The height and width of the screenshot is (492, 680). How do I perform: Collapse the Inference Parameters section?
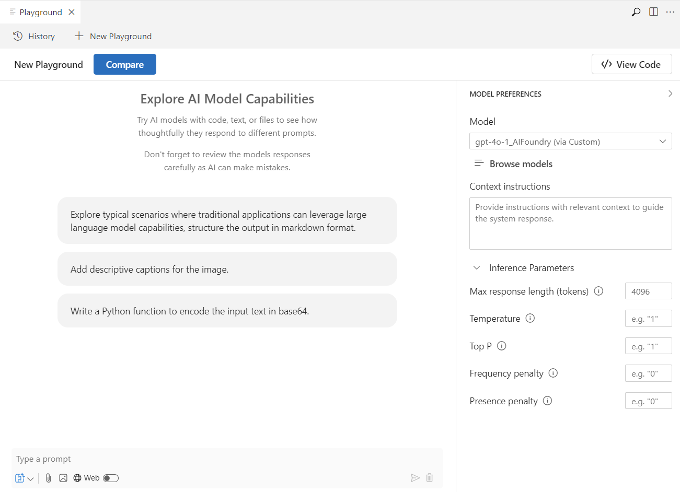pyautogui.click(x=477, y=268)
